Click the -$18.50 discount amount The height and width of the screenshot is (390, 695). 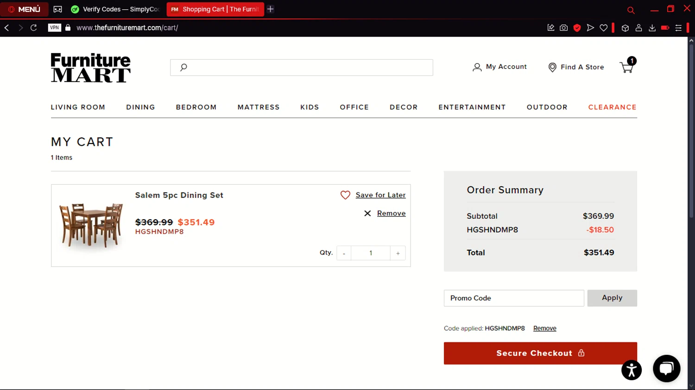pos(600,230)
